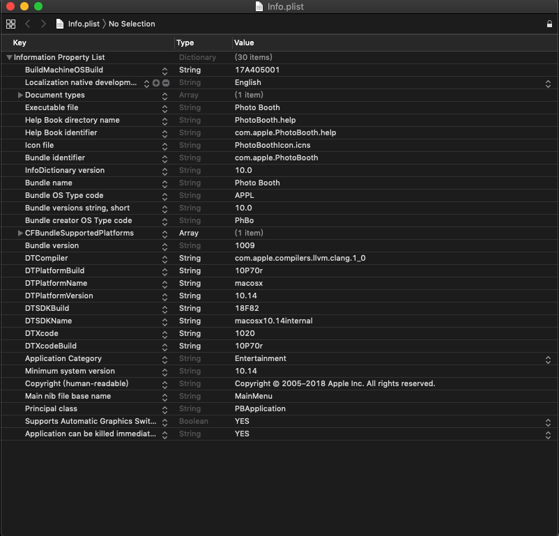Open the related items grid menu
Viewport: 559px width, 536px height.
coord(10,24)
